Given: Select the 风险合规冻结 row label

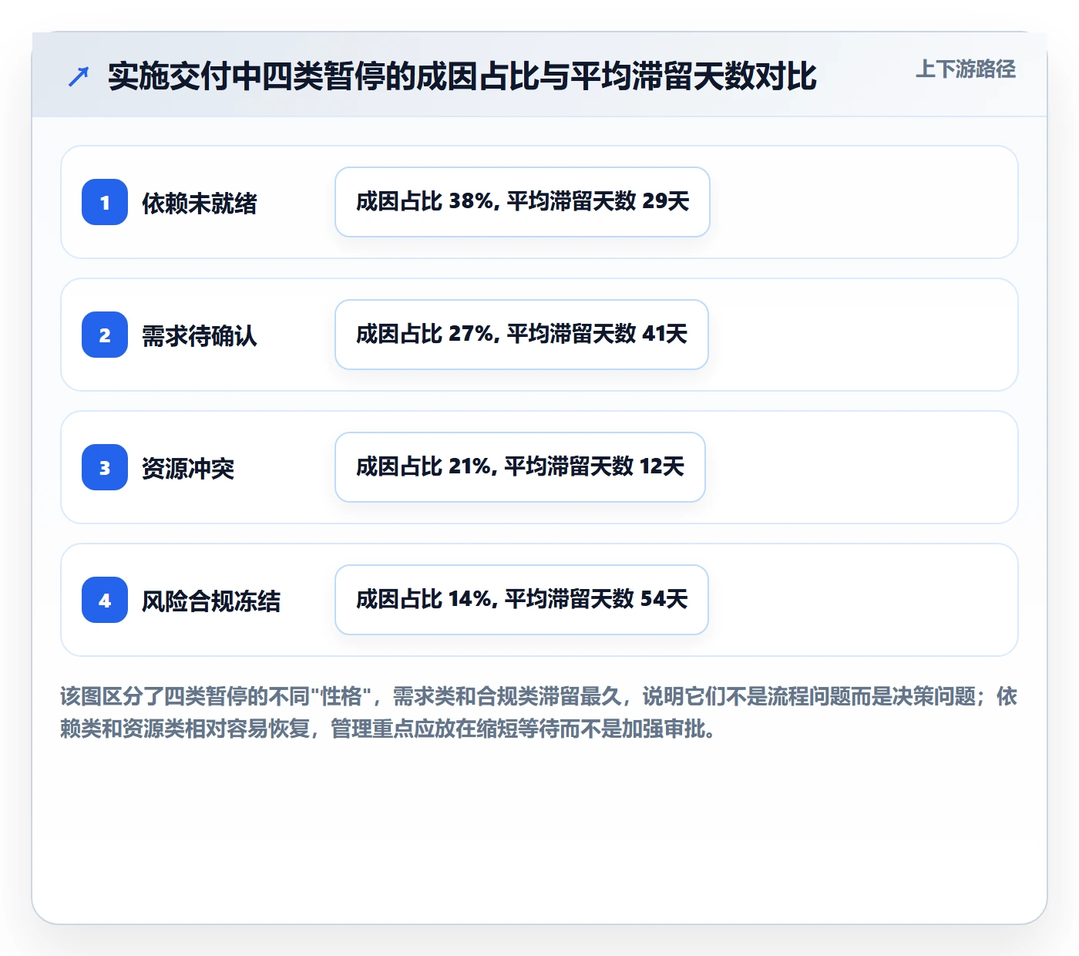Looking at the screenshot, I should (211, 601).
